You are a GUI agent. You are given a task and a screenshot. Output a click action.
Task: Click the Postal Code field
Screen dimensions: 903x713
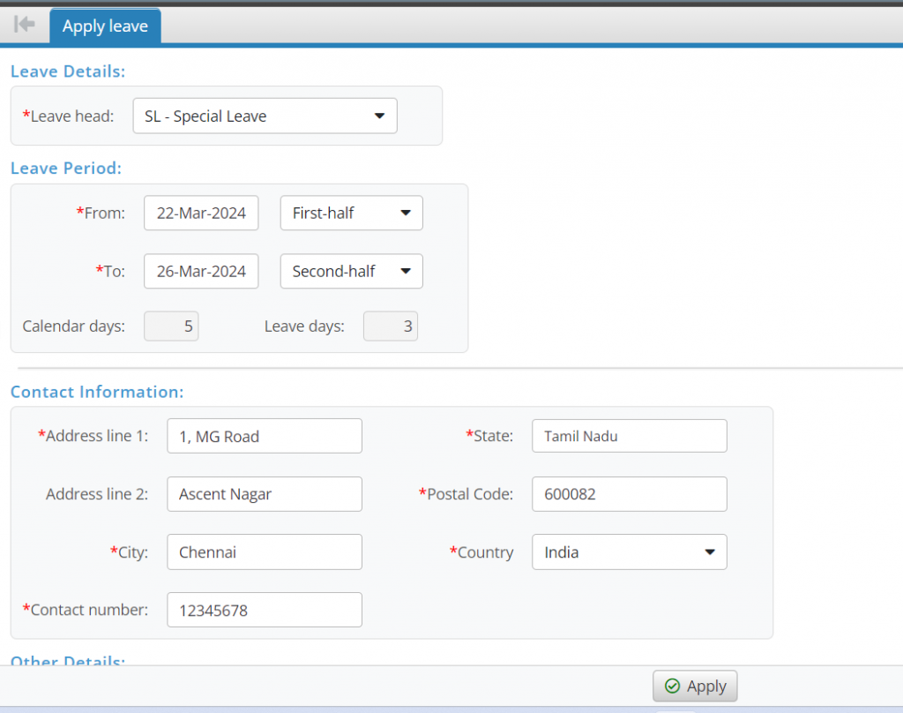tap(630, 494)
